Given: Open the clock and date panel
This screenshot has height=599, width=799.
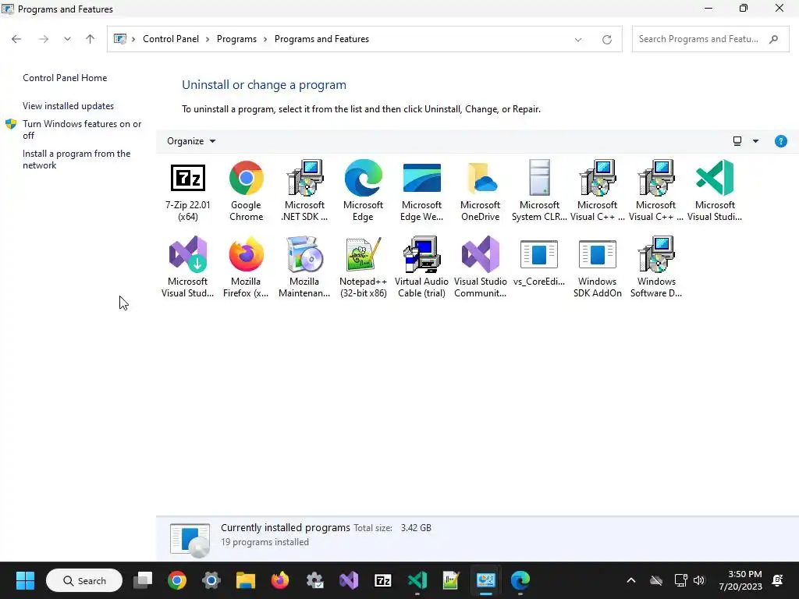Looking at the screenshot, I should [740, 580].
